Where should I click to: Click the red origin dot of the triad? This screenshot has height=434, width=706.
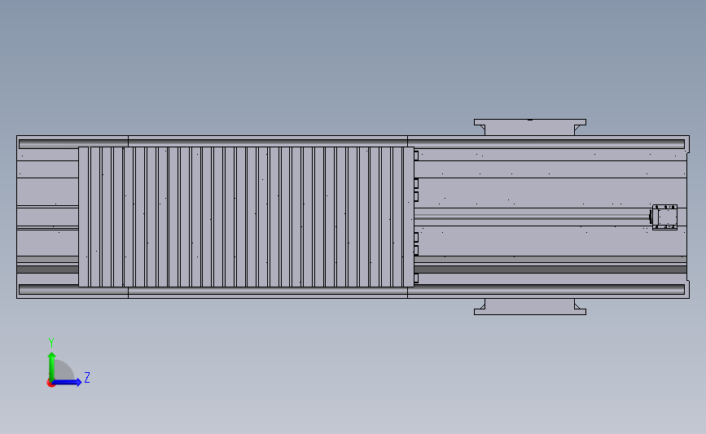point(50,384)
